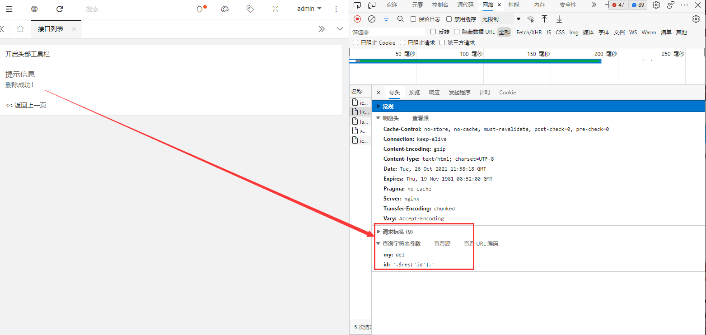The image size is (706, 335).
Task: Click 查看源 next to 响应头
Action: [420, 118]
